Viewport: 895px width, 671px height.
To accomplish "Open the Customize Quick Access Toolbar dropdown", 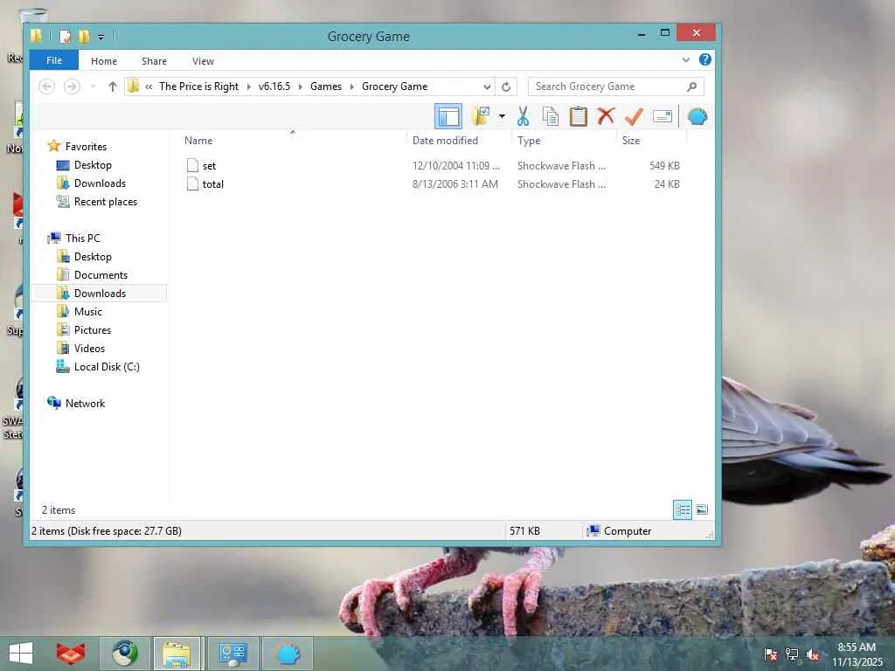I will coord(101,37).
